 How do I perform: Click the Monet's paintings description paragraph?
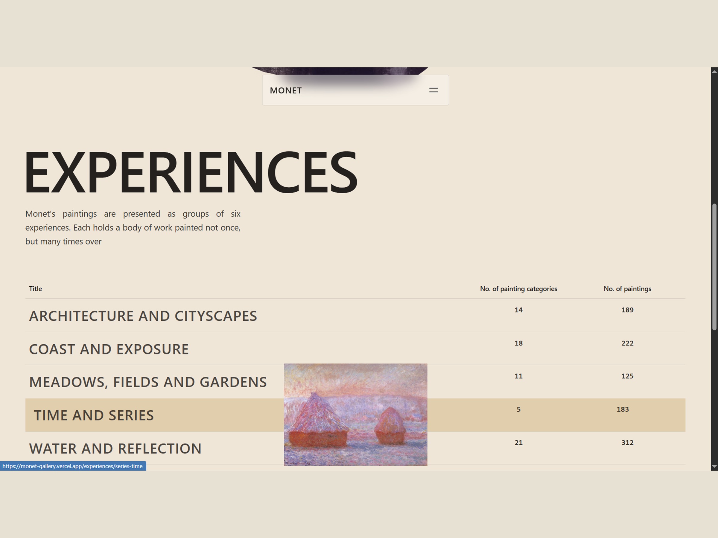click(133, 228)
